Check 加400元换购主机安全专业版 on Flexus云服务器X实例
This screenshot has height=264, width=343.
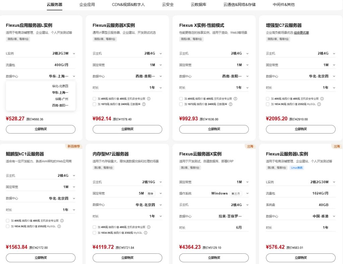pyautogui.click(x=94, y=99)
